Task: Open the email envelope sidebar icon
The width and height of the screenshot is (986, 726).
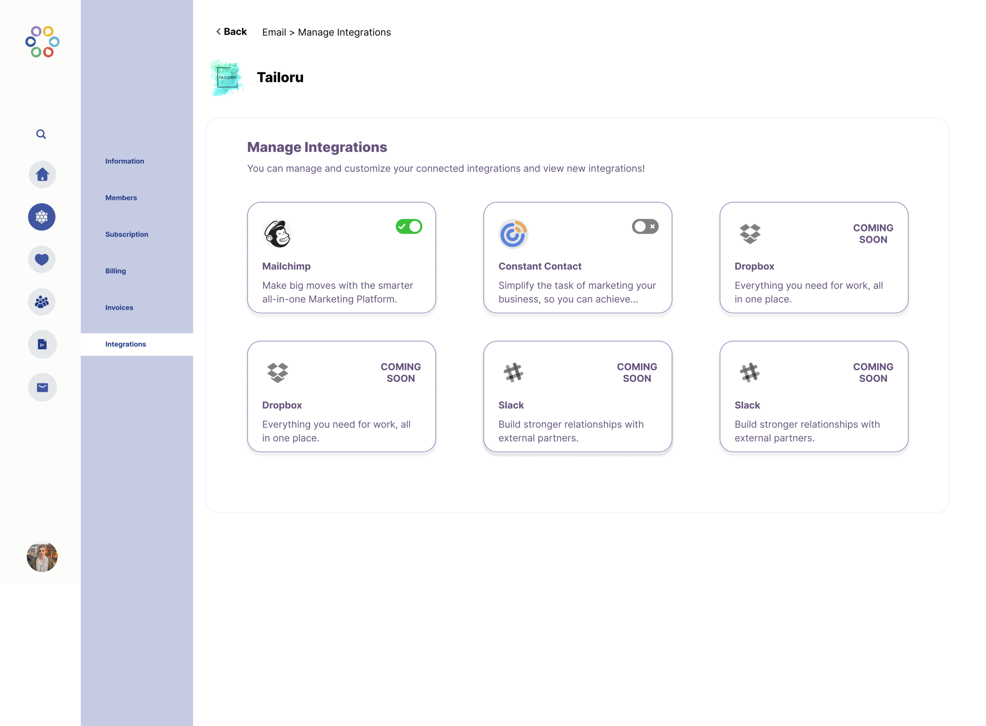Action: (x=42, y=387)
